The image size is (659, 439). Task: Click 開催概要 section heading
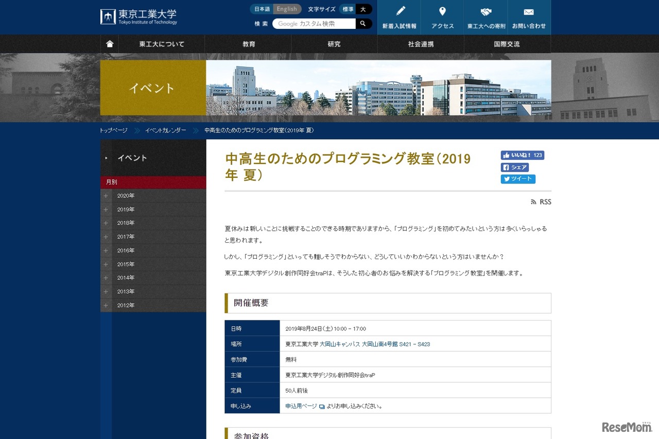point(251,303)
